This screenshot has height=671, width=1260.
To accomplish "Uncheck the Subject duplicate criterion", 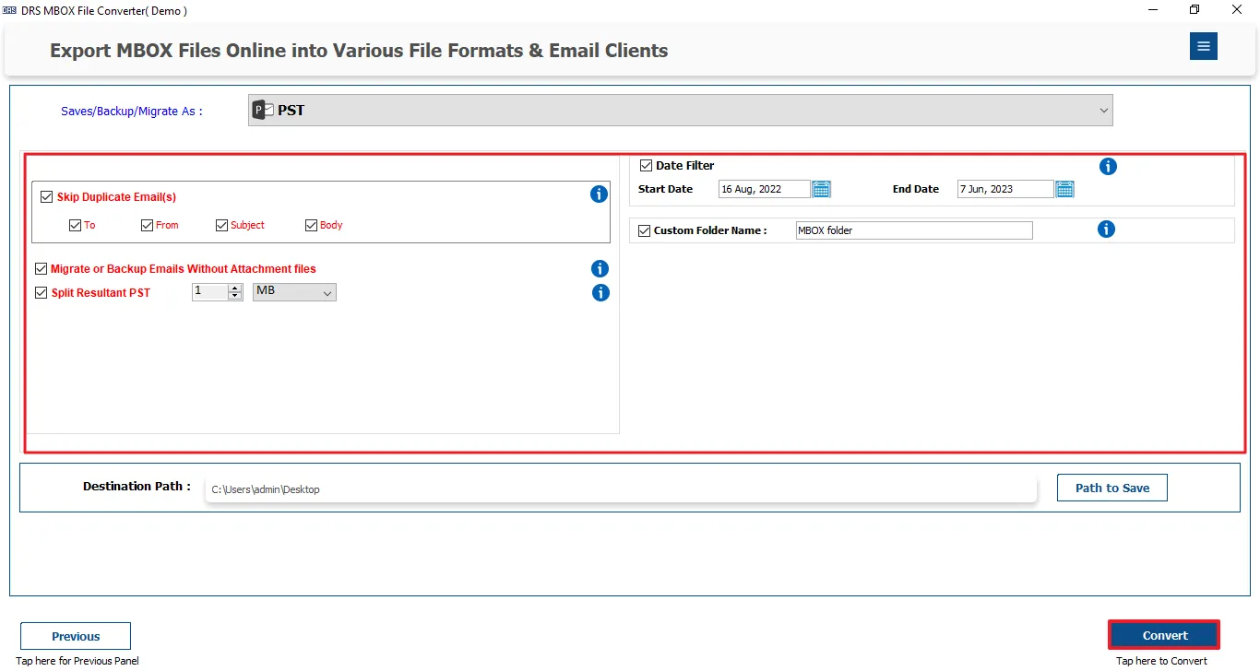I will (x=222, y=225).
